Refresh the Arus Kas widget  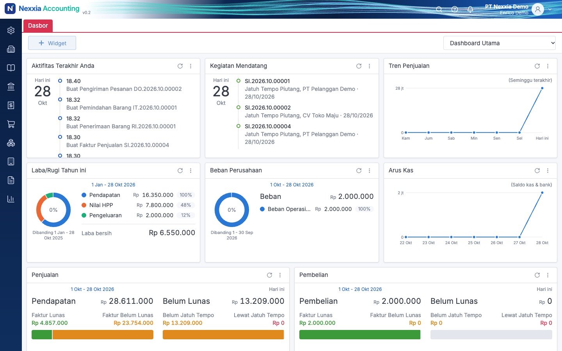[x=537, y=171]
